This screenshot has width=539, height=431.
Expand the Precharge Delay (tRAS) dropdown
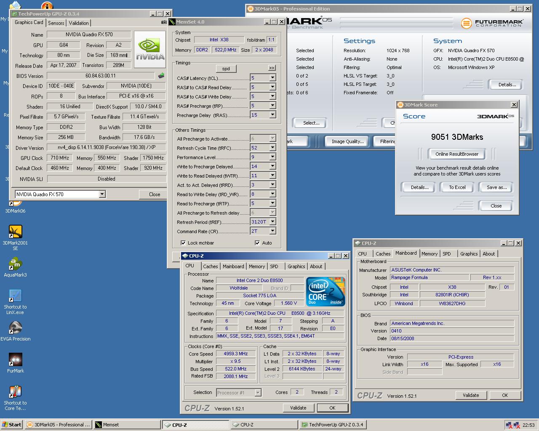[x=272, y=115]
